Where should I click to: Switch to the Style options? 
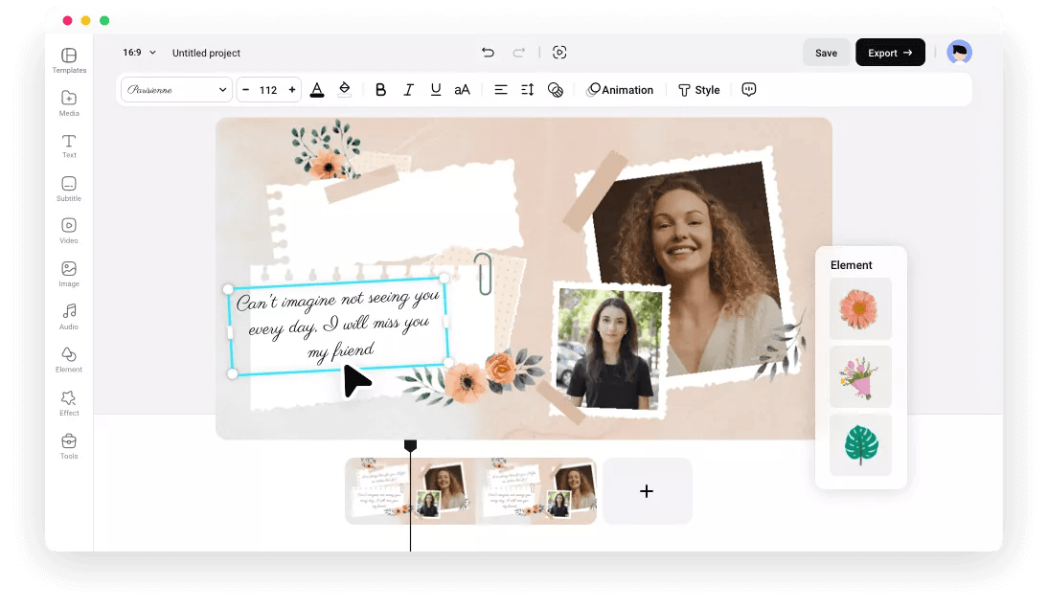point(698,89)
